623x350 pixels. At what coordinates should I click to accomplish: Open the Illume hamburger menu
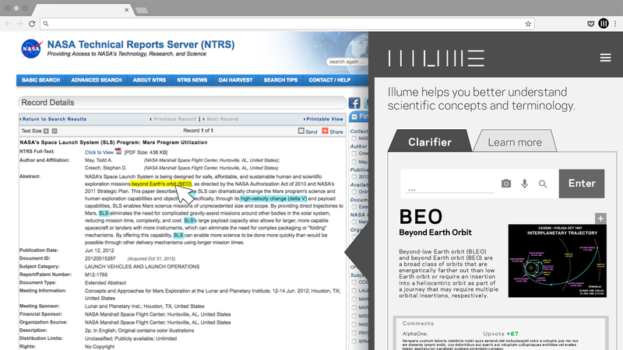click(x=605, y=58)
